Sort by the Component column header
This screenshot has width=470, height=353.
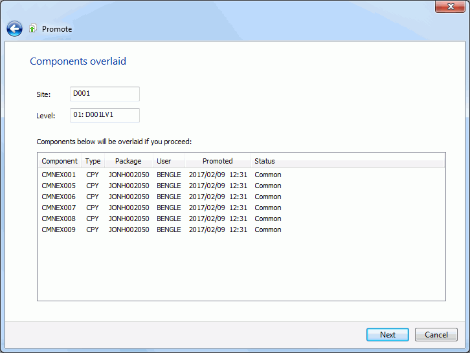pyautogui.click(x=60, y=161)
